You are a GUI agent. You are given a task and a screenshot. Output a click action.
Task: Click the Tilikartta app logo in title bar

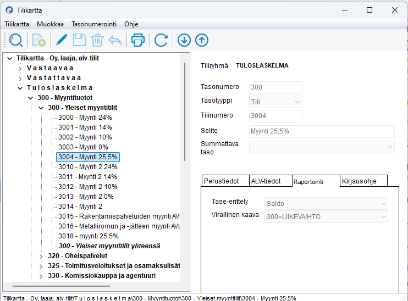click(x=9, y=10)
